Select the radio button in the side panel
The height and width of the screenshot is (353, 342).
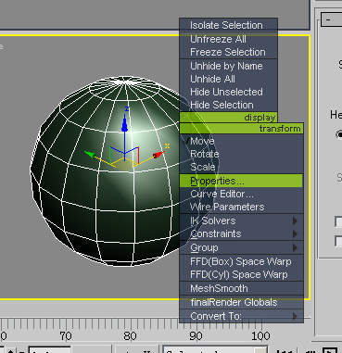tap(339, 134)
